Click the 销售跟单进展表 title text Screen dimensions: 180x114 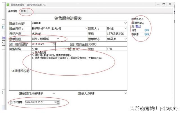click(68, 18)
